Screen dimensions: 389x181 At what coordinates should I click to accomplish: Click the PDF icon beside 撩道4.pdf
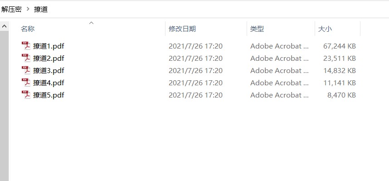pyautogui.click(x=26, y=83)
